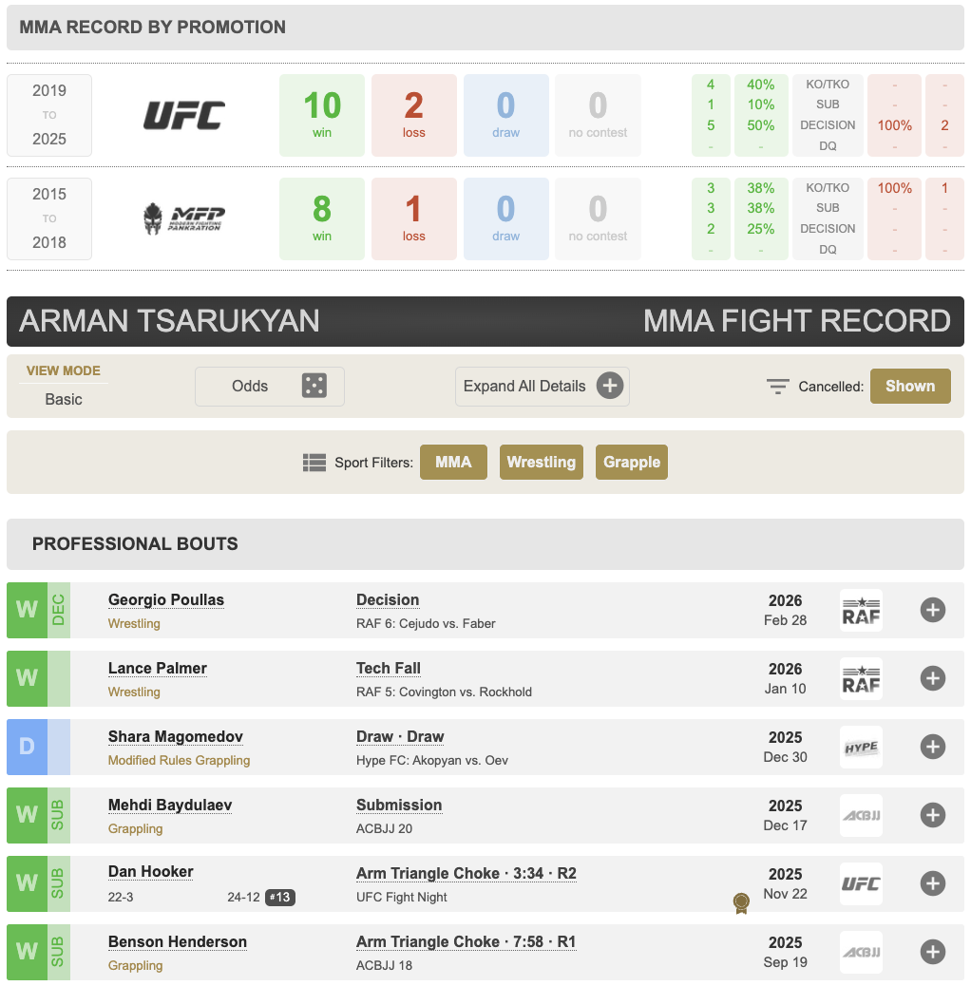
Task: Click the Odds dice icon
Action: pyautogui.click(x=314, y=386)
